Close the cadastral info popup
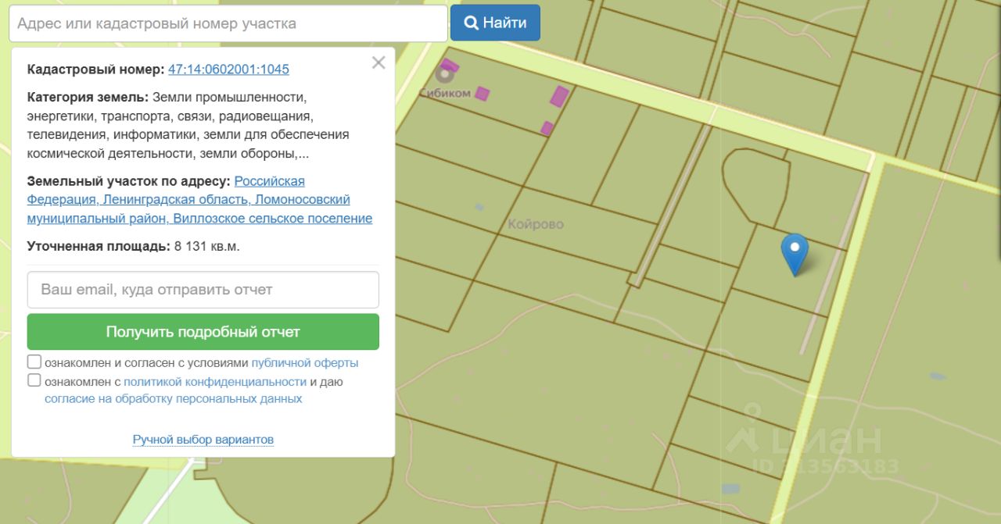 pyautogui.click(x=379, y=63)
